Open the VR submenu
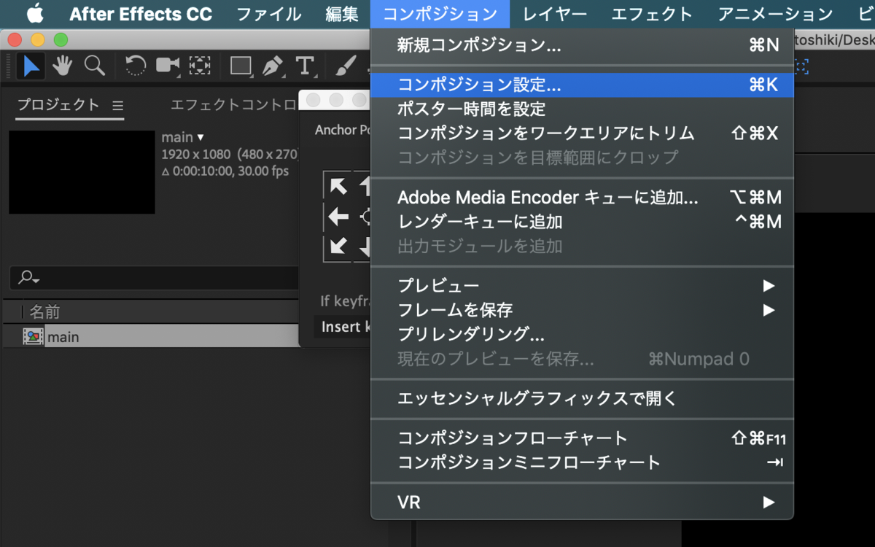Image resolution: width=875 pixels, height=547 pixels. coord(582,503)
